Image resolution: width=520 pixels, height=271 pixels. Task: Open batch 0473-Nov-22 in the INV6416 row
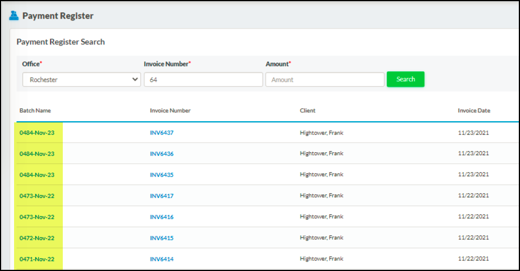(x=37, y=217)
